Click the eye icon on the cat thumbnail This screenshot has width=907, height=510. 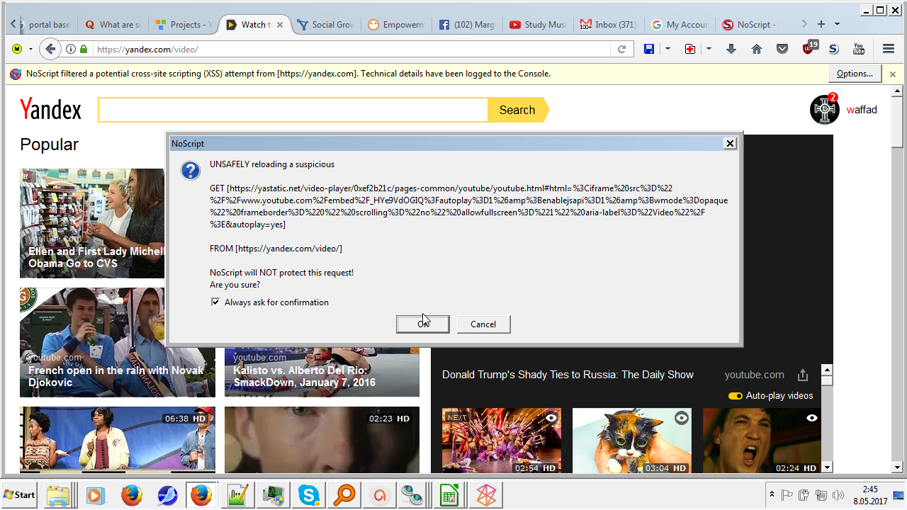pos(682,418)
